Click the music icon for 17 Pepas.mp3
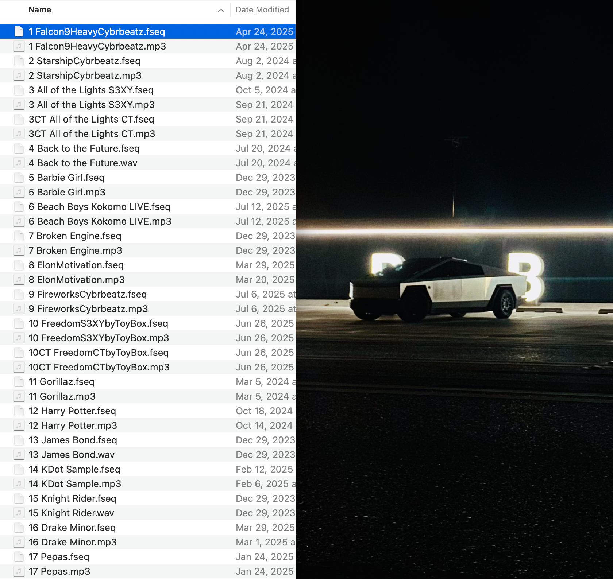This screenshot has height=579, width=613. click(19, 571)
